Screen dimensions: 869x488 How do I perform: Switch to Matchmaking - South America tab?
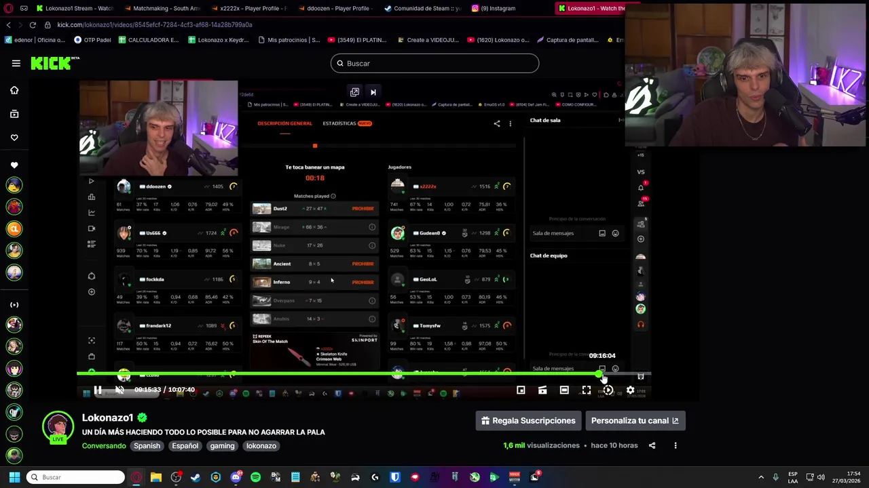click(162, 8)
